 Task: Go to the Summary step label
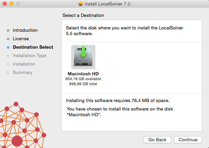coord(23,73)
